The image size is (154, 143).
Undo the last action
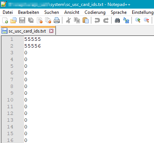(97, 20)
